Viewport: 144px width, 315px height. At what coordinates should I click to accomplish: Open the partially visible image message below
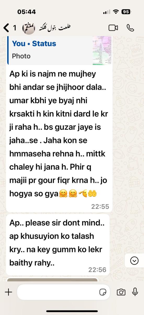point(52,279)
